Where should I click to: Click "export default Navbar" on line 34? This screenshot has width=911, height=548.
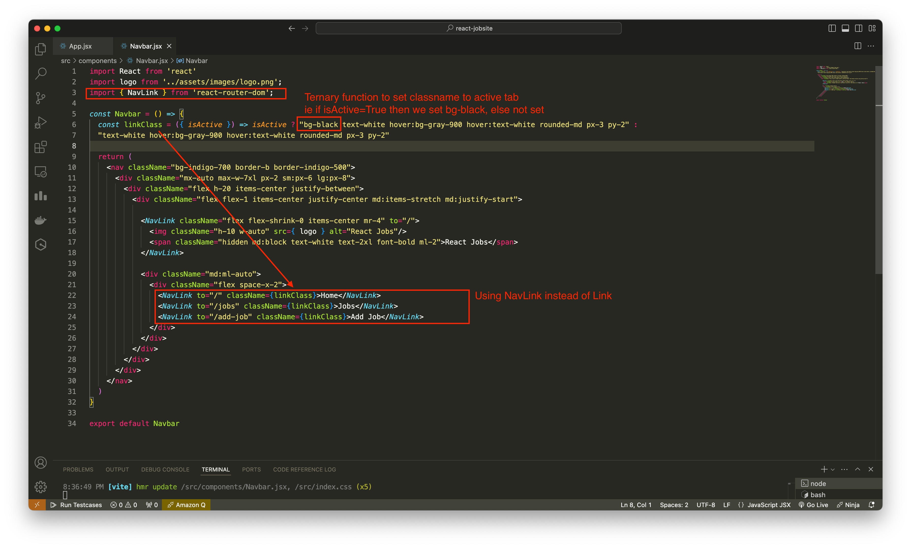coord(134,423)
